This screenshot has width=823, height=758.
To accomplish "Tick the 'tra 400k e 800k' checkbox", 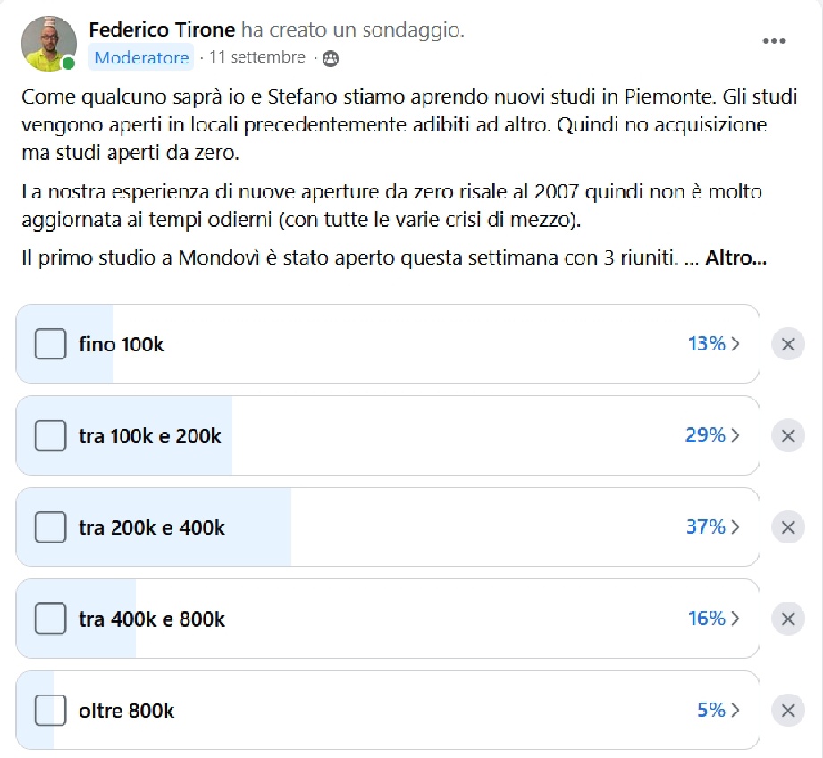I will (50, 619).
